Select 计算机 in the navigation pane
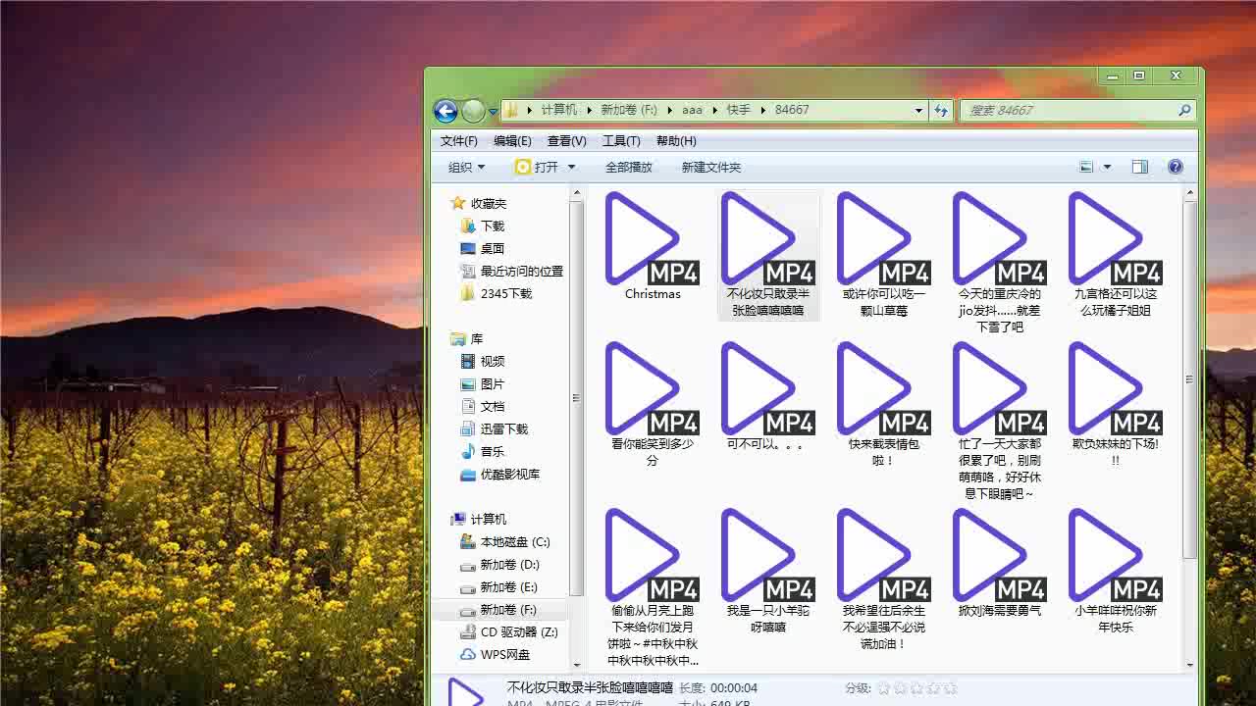1256x706 pixels. (x=479, y=519)
